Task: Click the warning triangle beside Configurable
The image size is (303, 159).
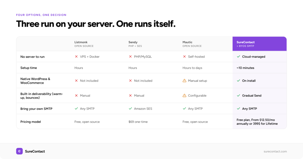Action: pos(184,96)
